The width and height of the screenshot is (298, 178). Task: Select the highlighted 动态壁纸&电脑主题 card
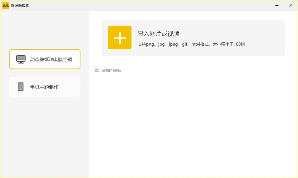tap(45, 59)
